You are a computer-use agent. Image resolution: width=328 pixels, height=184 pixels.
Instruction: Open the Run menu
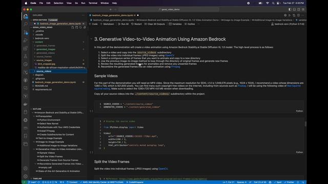click(x=83, y=3)
